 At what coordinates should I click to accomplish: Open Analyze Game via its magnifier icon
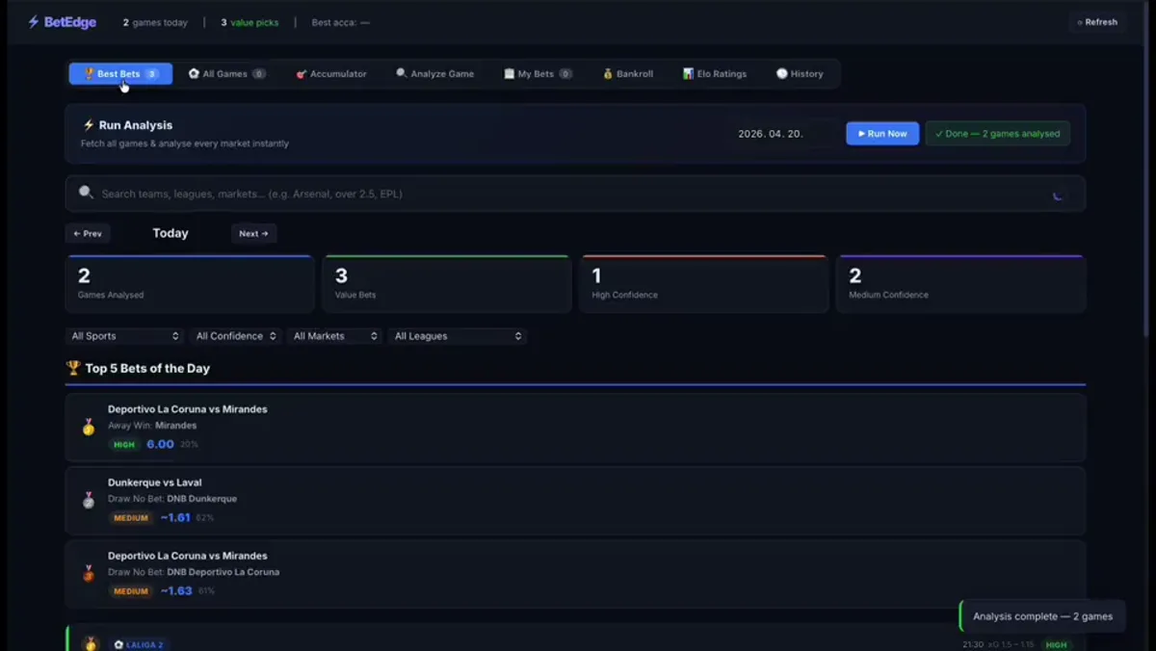point(402,73)
